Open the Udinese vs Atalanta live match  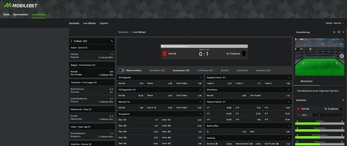pos(92,56)
